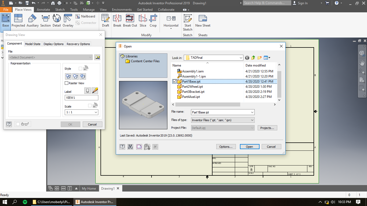Click the Undo arrow in quick access toolbar
This screenshot has height=206, width=367.
tap(34, 3)
